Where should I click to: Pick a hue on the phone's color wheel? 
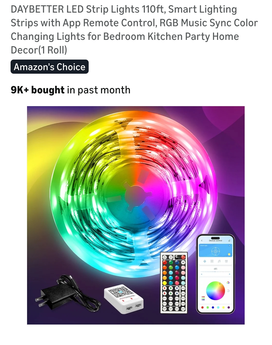[x=216, y=291]
